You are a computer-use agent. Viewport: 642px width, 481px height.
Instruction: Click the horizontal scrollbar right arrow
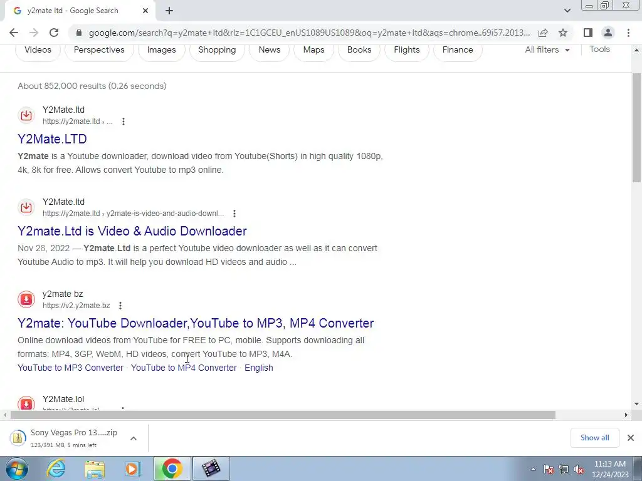pyautogui.click(x=626, y=415)
